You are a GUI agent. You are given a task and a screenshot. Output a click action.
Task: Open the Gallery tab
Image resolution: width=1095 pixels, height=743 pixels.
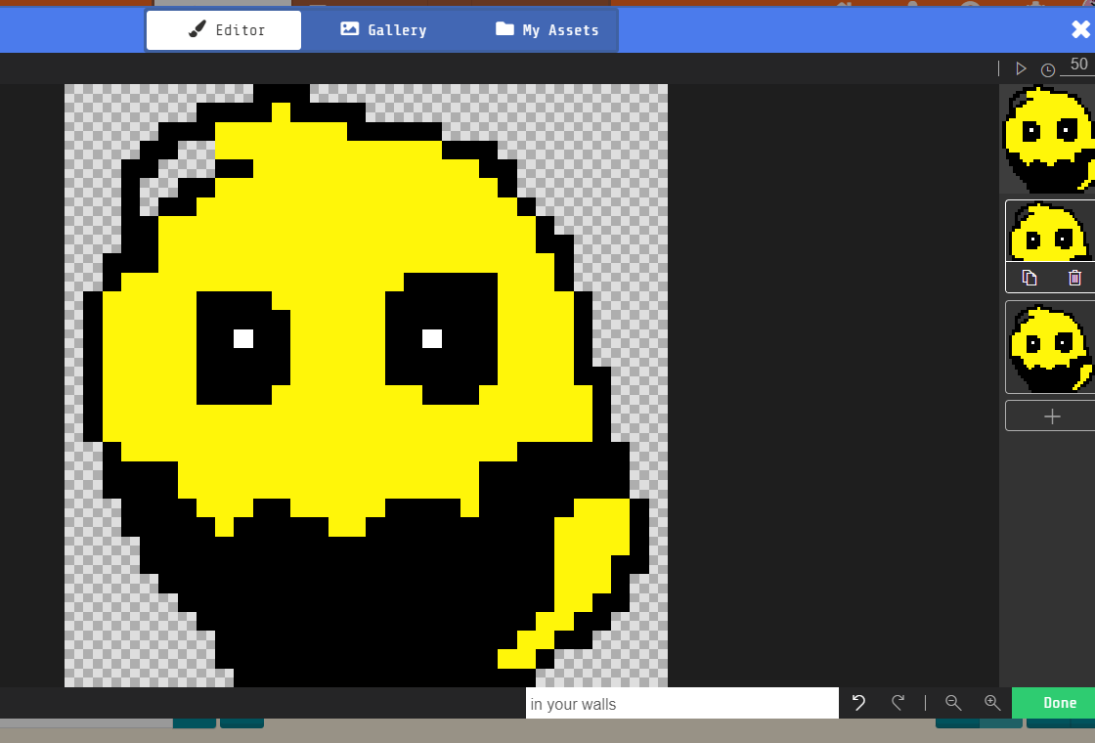point(383,29)
